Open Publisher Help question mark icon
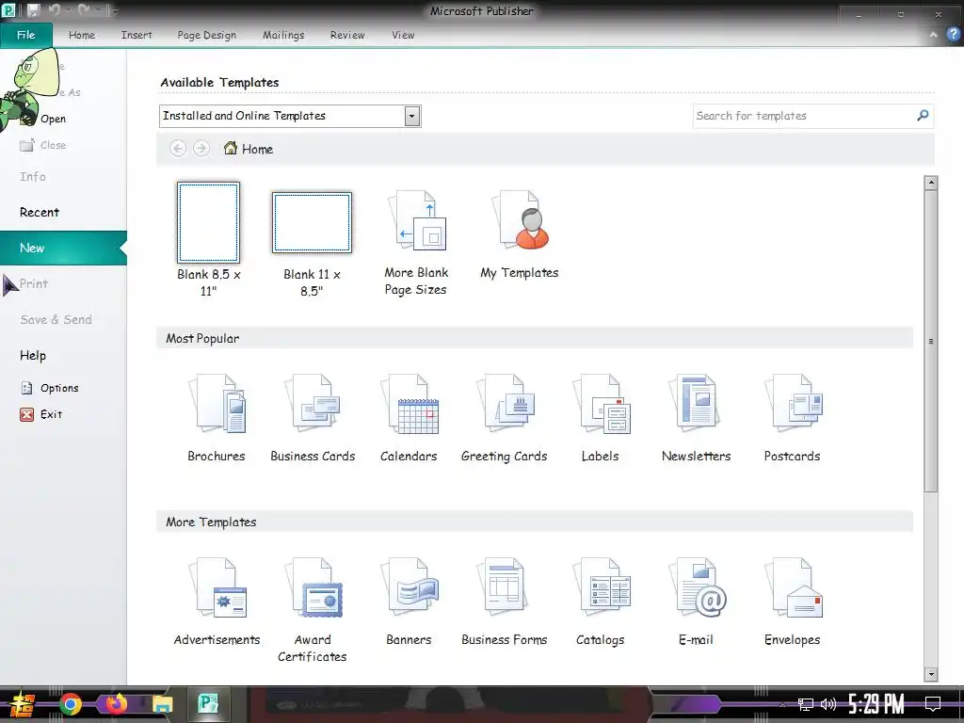Screen dimensions: 964x723 click(x=953, y=35)
